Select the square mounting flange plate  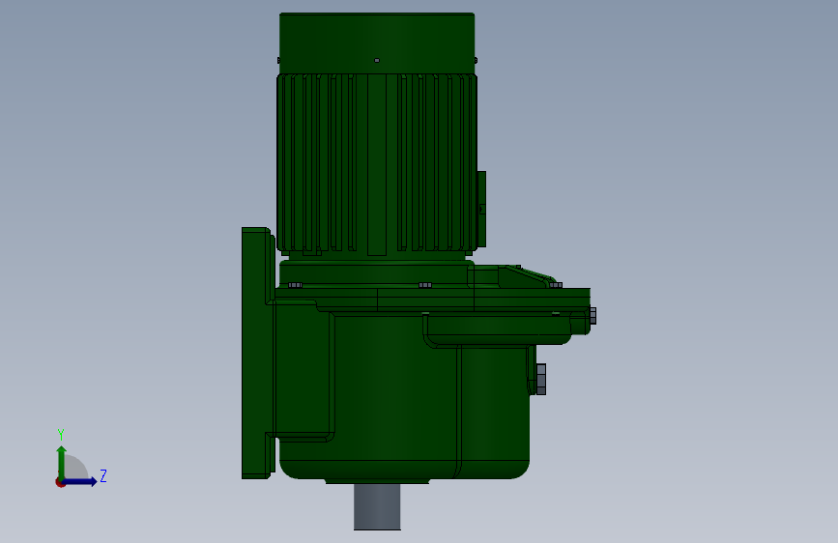[258, 353]
